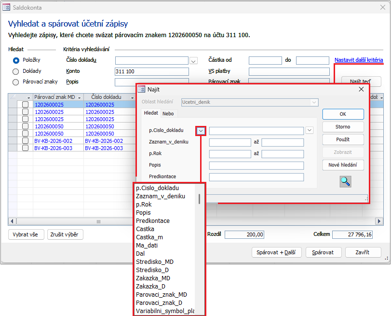
Task: Start over with Nové hledání button
Action: [343, 165]
